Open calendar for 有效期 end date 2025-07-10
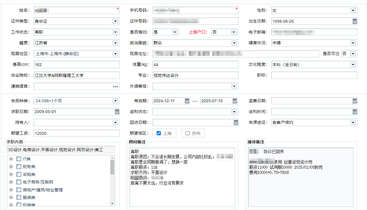This screenshot has height=210, width=367. pos(235,101)
